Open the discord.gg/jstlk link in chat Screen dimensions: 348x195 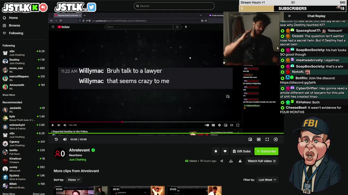298,82
